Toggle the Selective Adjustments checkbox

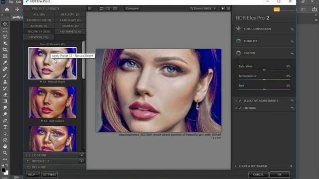[240, 100]
